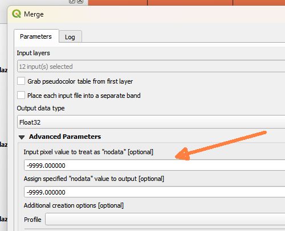Click the 'Input layers' label

pos(33,53)
